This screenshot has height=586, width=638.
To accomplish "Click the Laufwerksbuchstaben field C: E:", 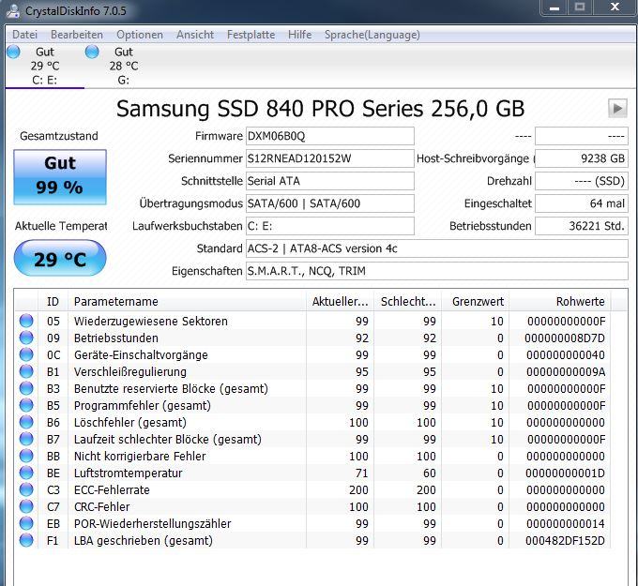I will point(330,226).
